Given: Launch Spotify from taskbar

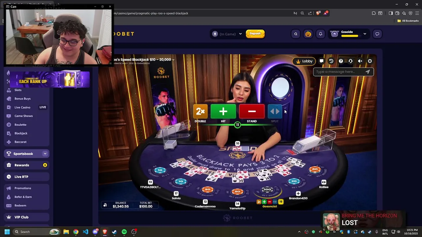Looking at the screenshot, I should pyautogui.click(x=124, y=232).
